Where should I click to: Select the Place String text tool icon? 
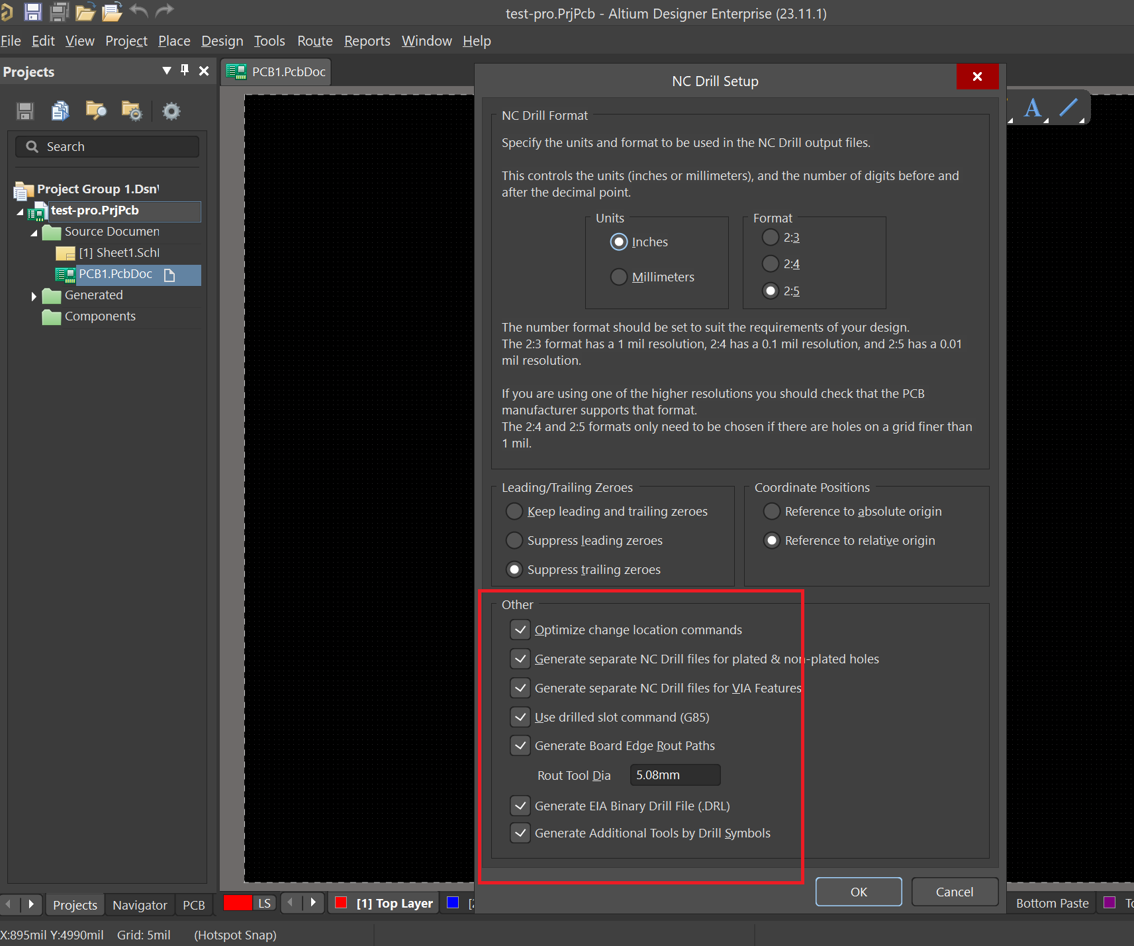coord(1032,108)
